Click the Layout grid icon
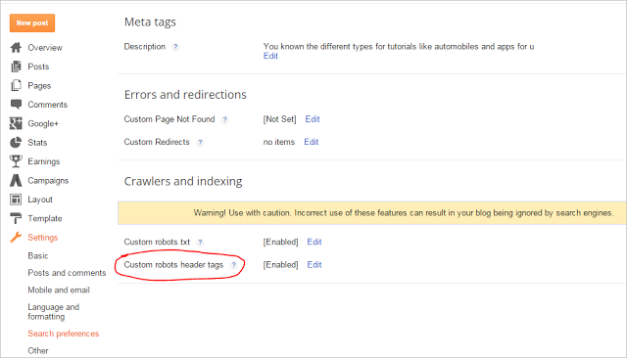The height and width of the screenshot is (358, 627). [16, 200]
